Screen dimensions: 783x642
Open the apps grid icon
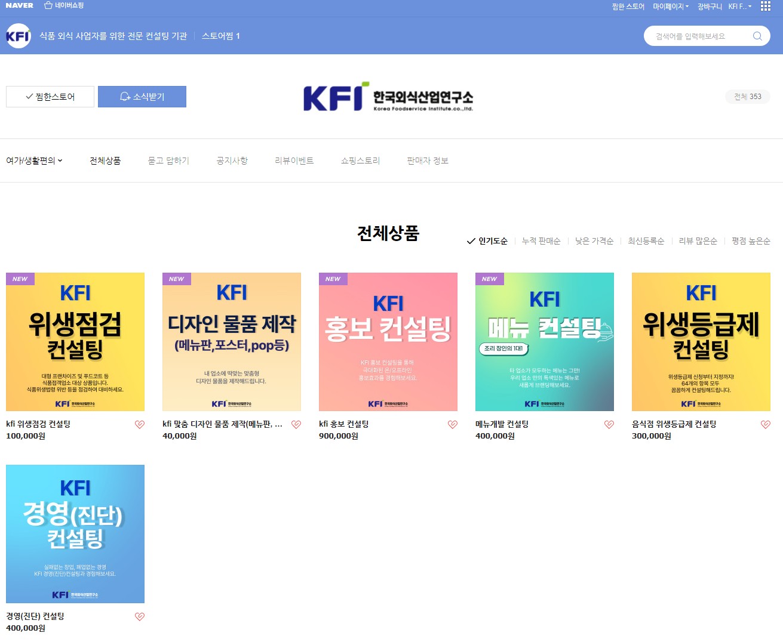(766, 6)
